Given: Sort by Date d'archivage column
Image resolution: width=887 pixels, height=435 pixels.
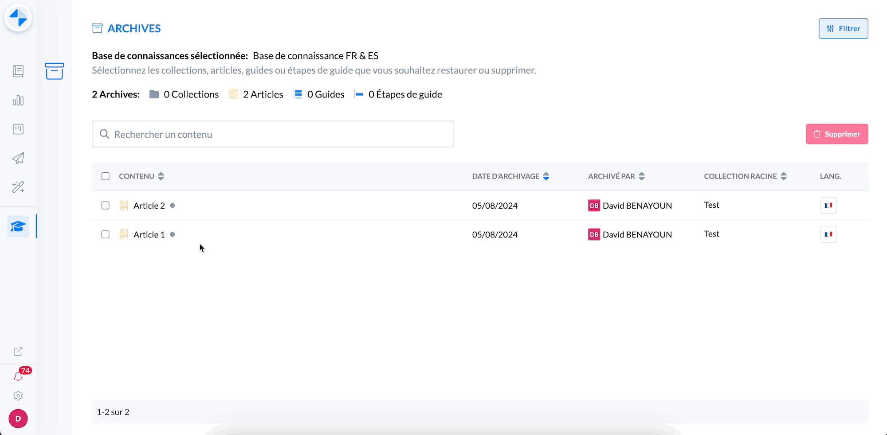Looking at the screenshot, I should [x=546, y=176].
